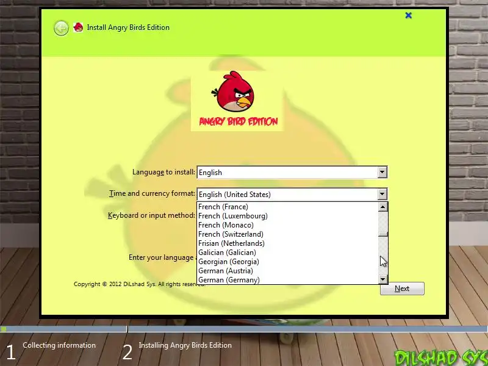
Task: Click the list scrollbar down arrow
Action: click(383, 279)
